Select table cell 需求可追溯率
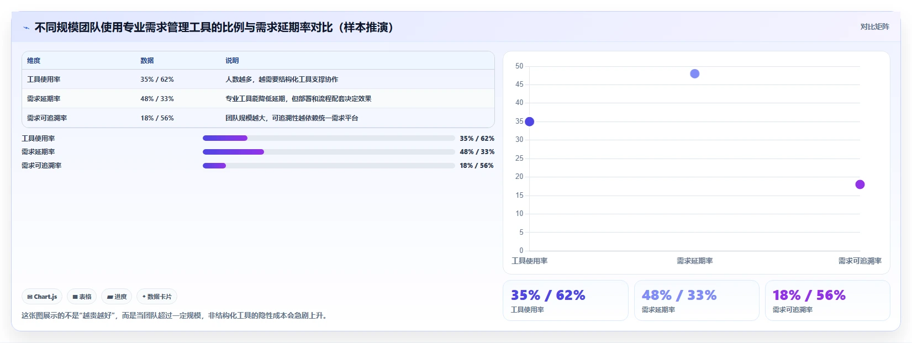The image size is (912, 343). coord(47,118)
